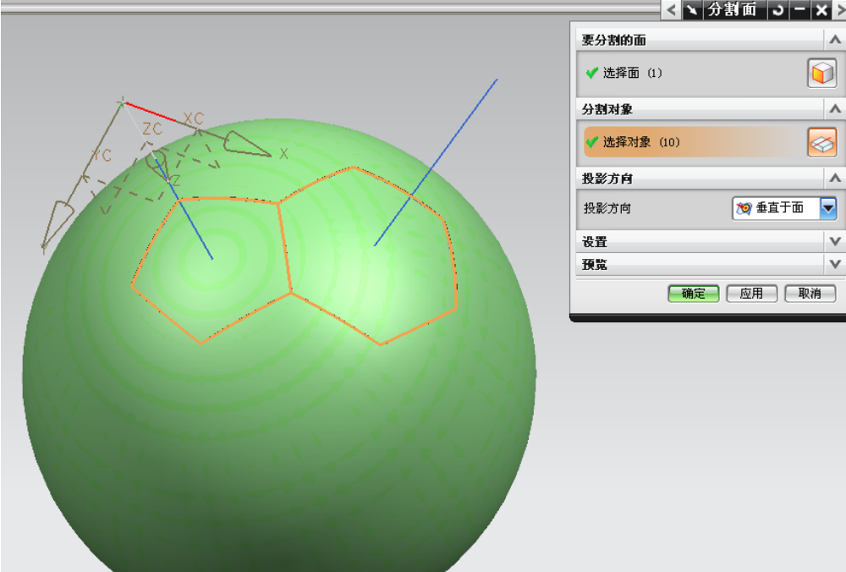The height and width of the screenshot is (572, 846).
Task: Close the 分割面 dialog
Action: click(821, 9)
